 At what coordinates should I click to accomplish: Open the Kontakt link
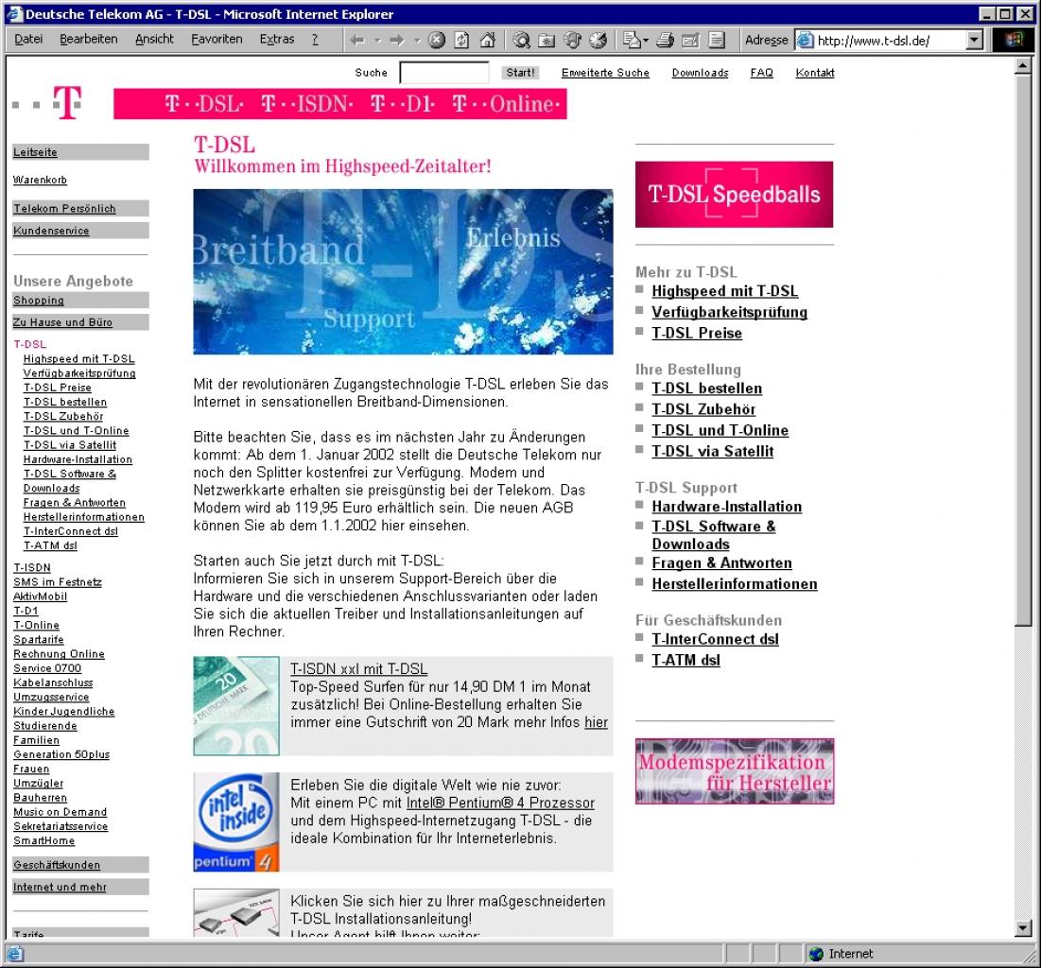point(815,73)
